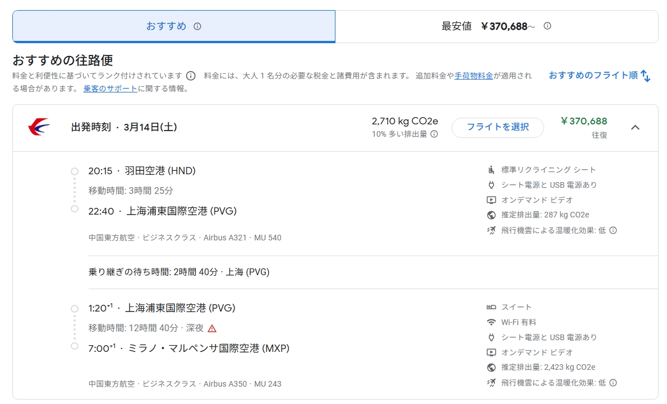The height and width of the screenshot is (404, 667).
Task: Open the 乗客のサポート link
Action: pos(110,89)
